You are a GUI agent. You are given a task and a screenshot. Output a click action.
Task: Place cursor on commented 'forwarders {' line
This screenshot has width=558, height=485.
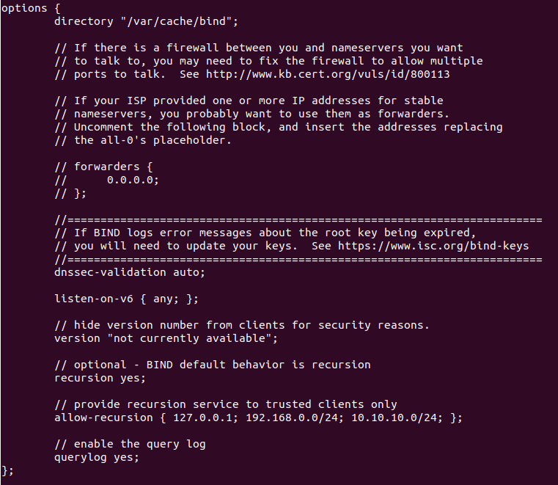coord(103,167)
